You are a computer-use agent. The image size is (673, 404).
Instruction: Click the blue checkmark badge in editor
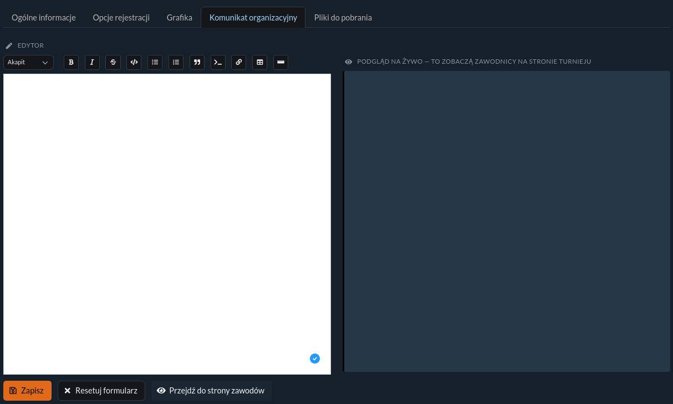[x=315, y=359]
